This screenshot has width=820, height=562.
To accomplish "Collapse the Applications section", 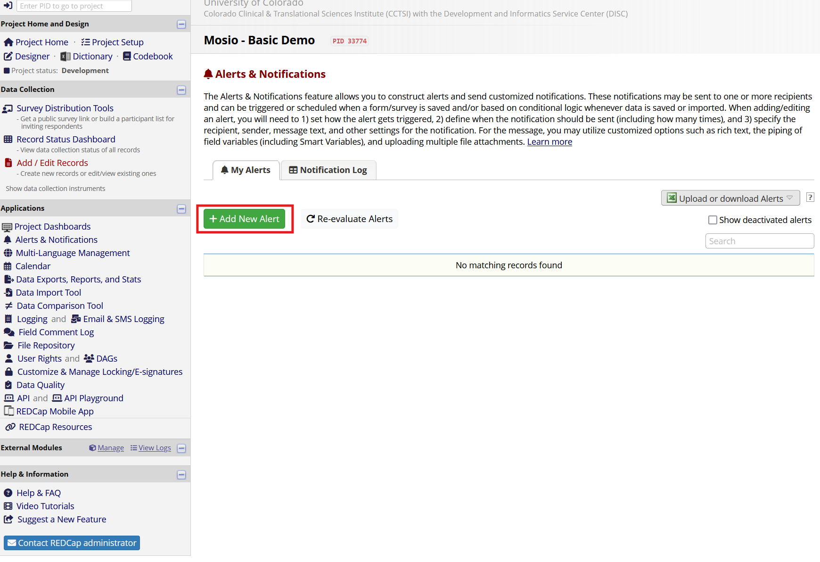I will point(181,209).
